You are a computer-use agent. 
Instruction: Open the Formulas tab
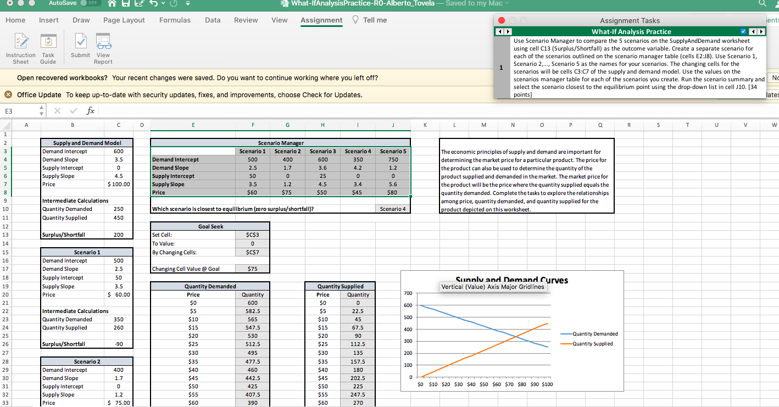(175, 20)
